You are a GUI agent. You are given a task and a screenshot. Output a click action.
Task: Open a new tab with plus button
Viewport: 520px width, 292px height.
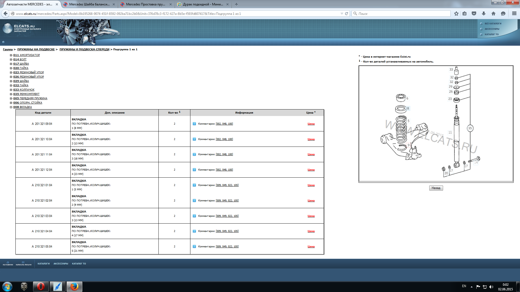pyautogui.click(x=236, y=4)
